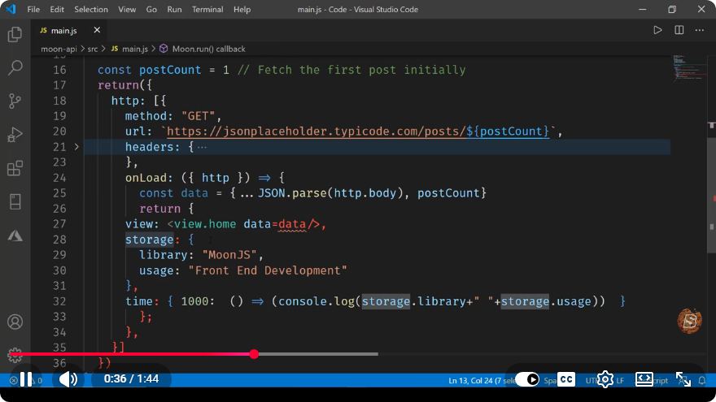The width and height of the screenshot is (716, 402).
Task: Open the Extensions view
Action: pyautogui.click(x=15, y=168)
